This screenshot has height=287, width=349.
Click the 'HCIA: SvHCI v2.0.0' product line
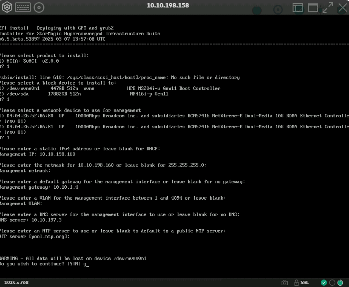click(x=30, y=61)
